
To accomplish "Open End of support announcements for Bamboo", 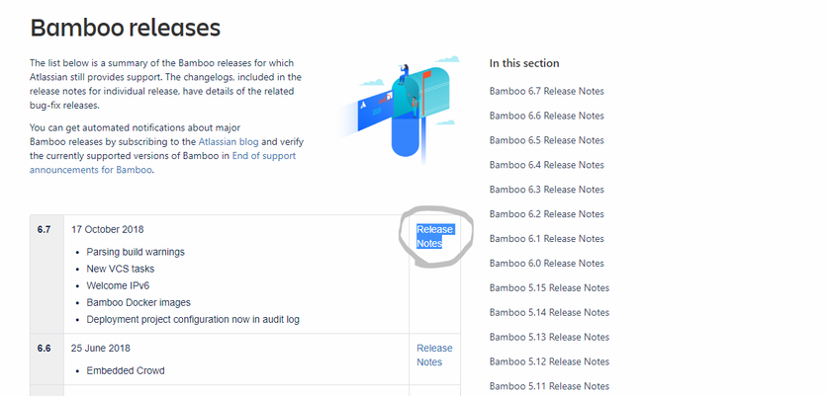I will (x=162, y=163).
